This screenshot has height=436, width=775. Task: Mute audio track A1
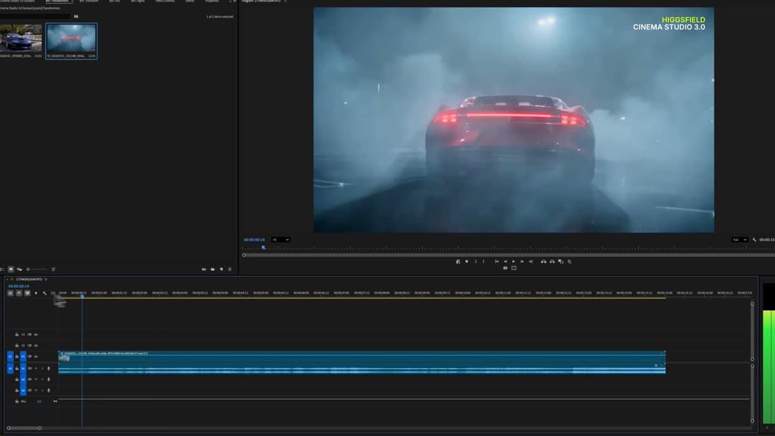point(36,368)
